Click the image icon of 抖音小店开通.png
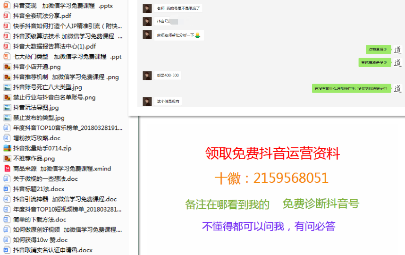The image size is (405, 255). pos(7,67)
